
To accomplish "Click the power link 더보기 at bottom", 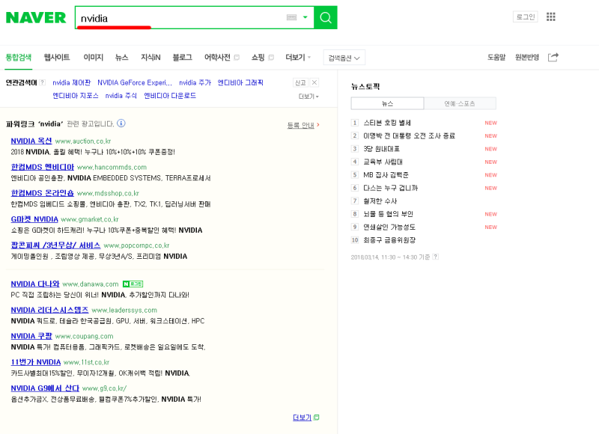I will 306,418.
